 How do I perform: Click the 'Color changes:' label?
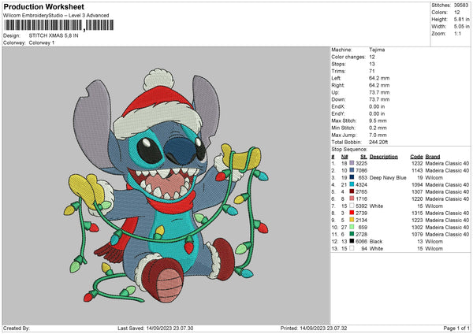[348, 57]
